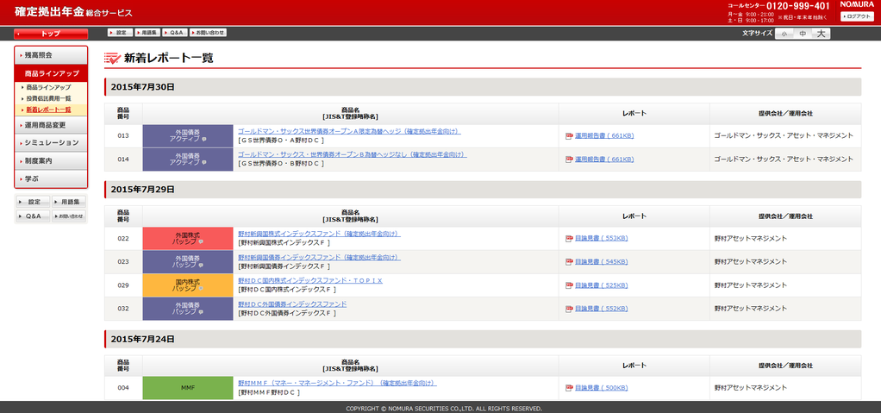Screen dimensions: 881x413
Task: Click product number 029 cell
Action: (x=123, y=285)
